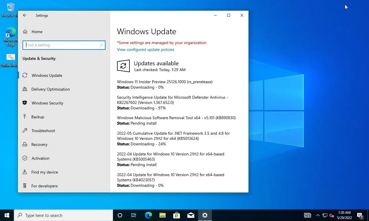Viewport: 369px width, 221px height.
Task: Click the search magnifier in Find a setting
Action: (x=101, y=45)
